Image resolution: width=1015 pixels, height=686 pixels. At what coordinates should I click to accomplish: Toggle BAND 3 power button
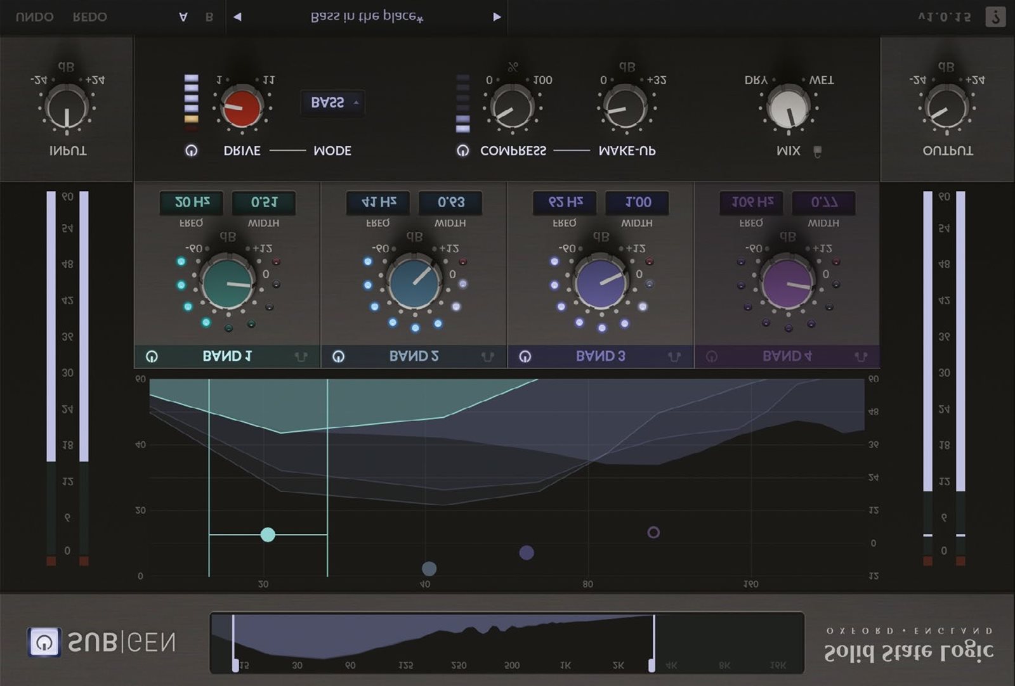[525, 356]
